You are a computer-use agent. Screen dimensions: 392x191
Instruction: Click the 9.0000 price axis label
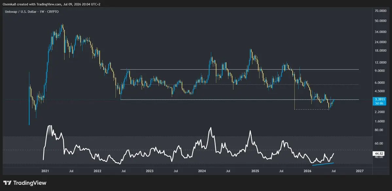click(380, 71)
